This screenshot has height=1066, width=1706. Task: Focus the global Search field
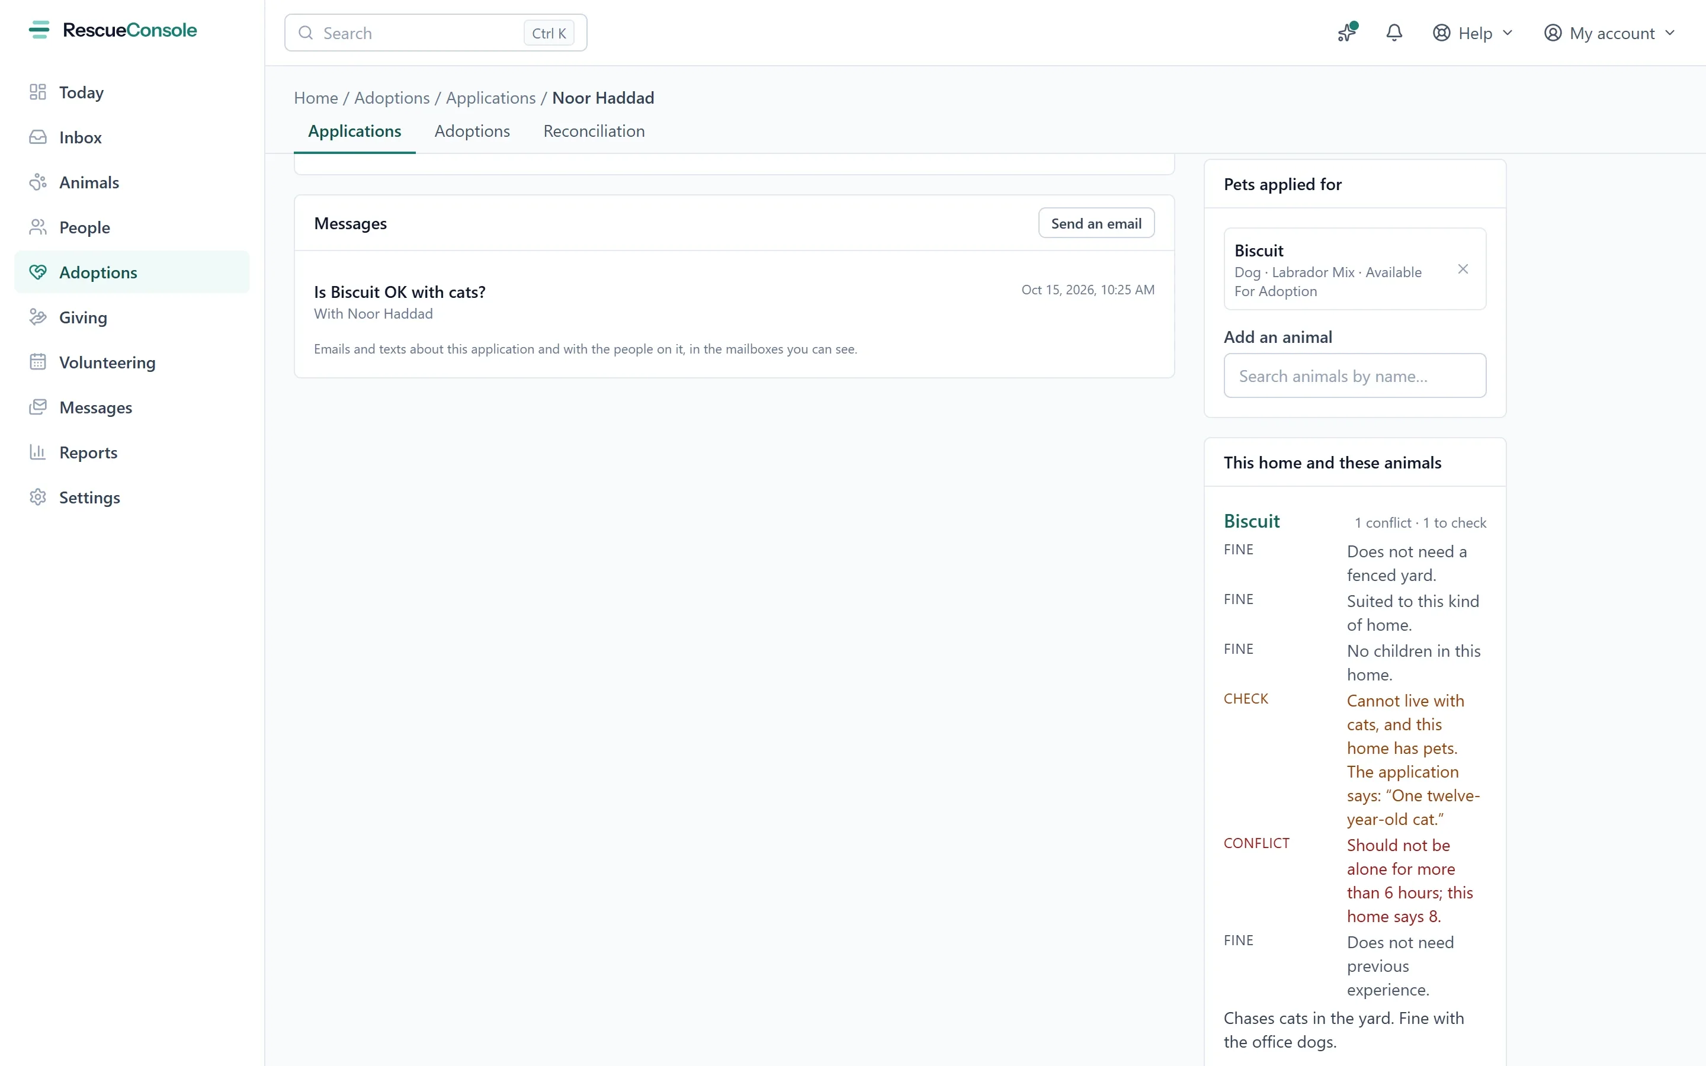click(435, 33)
